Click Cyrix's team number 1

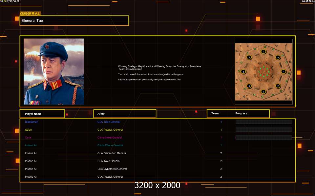click(x=221, y=138)
